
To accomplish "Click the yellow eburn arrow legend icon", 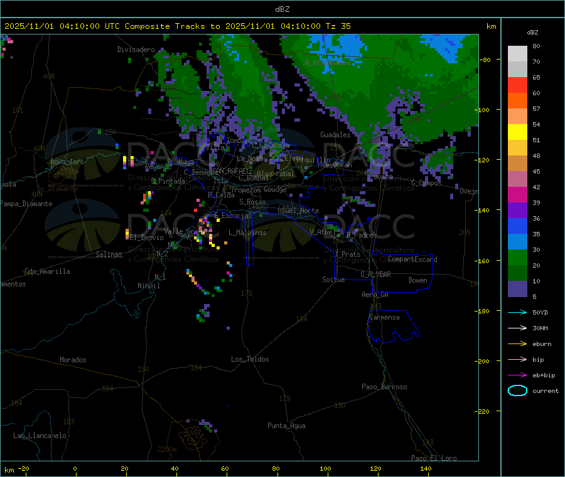I will point(517,343).
